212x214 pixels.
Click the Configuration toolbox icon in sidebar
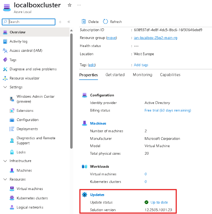[x=12, y=120]
